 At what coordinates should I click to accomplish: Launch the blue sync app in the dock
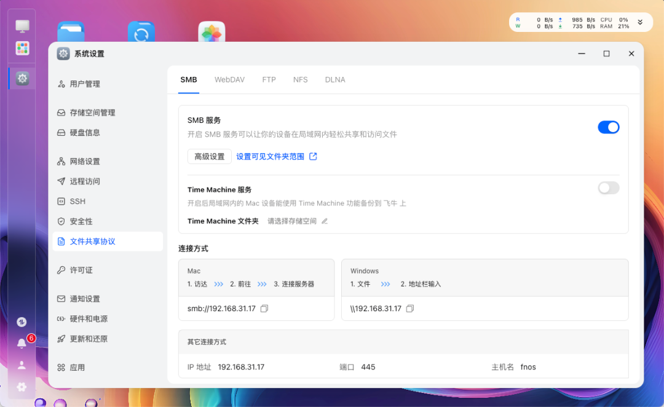pos(141,34)
